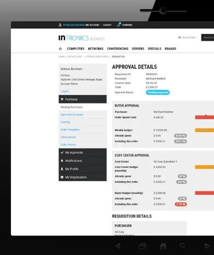Expand the My Approvals section
Viewport: 214px width, 255px height.
click(x=83, y=153)
